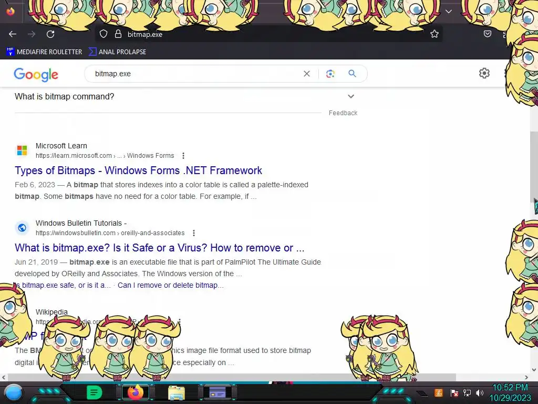
Task: Click scroll right arrow on horizontal scrollbar
Action: coord(526,377)
